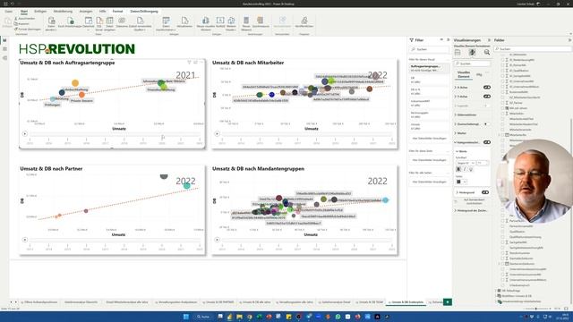Toggle the Hintergrund switch
The image size is (573, 322).
pyautogui.click(x=485, y=192)
